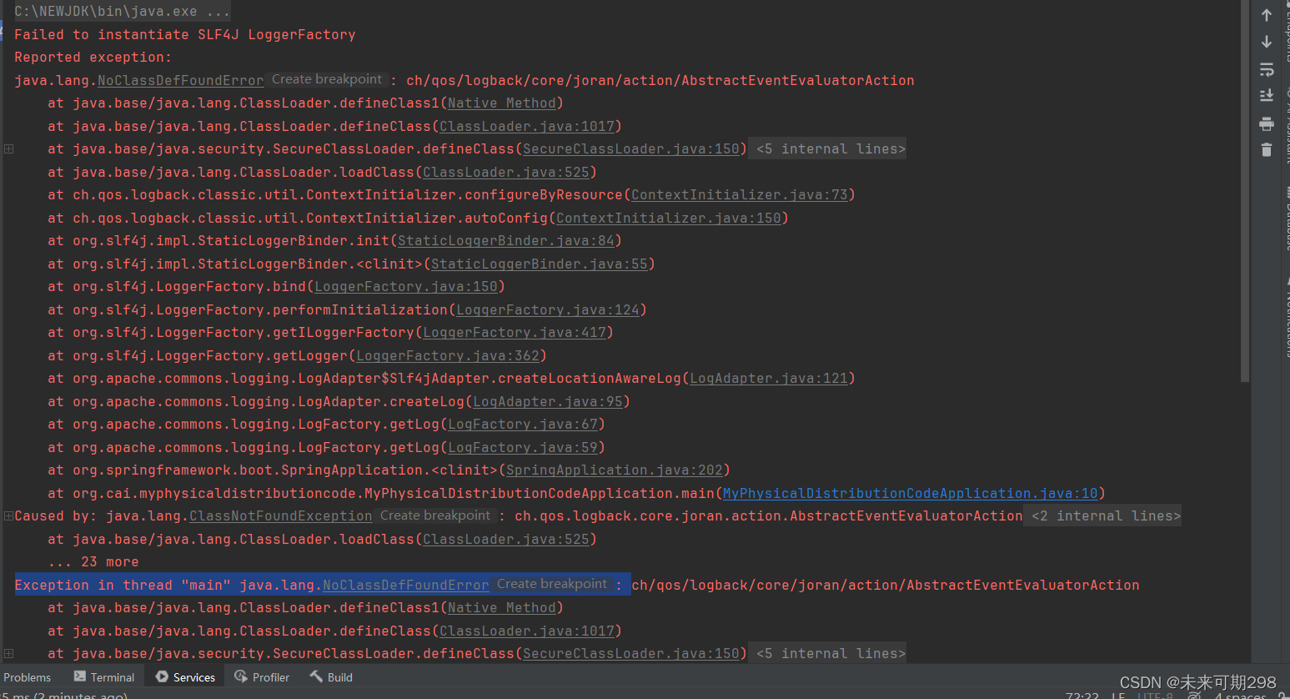Image resolution: width=1290 pixels, height=699 pixels.
Task: Select the java.exe run tab
Action: tap(115, 11)
